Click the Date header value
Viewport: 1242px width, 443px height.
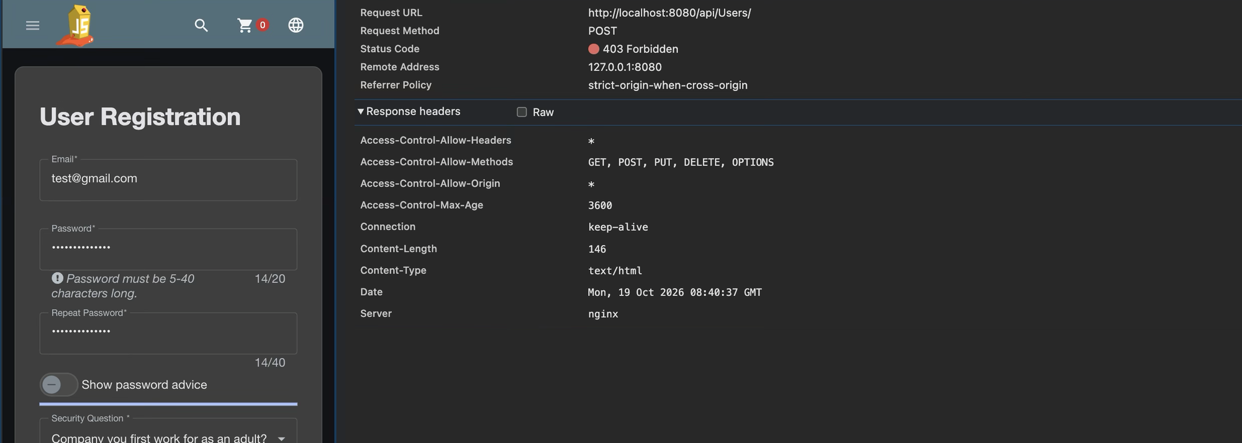tap(674, 292)
